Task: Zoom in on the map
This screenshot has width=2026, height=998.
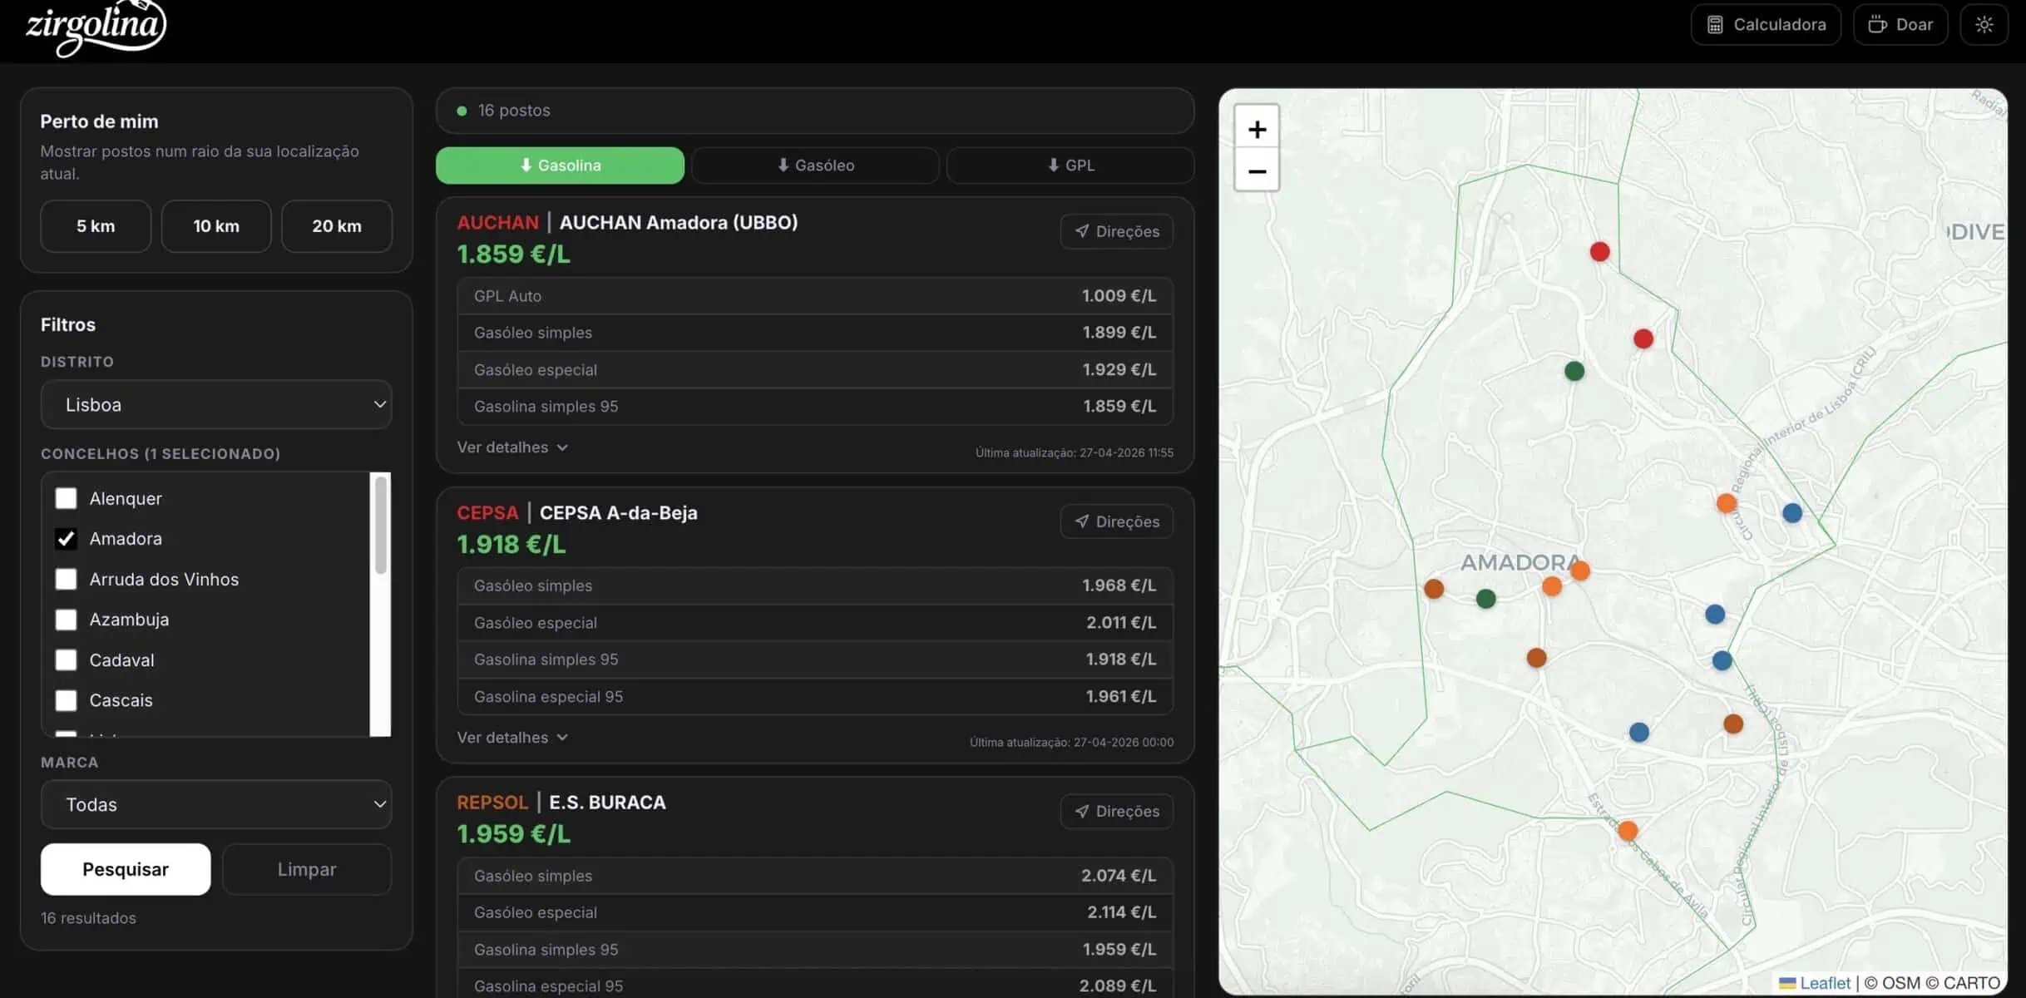Action: click(1257, 130)
